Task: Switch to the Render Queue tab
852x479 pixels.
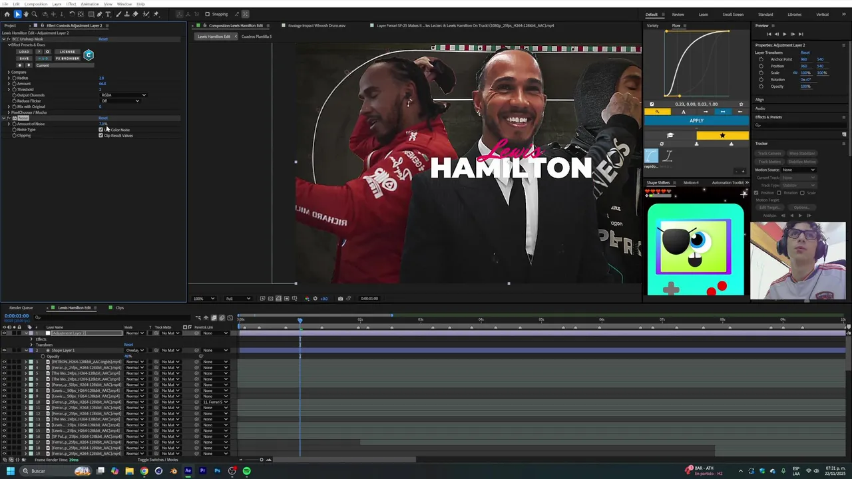Action: point(21,308)
